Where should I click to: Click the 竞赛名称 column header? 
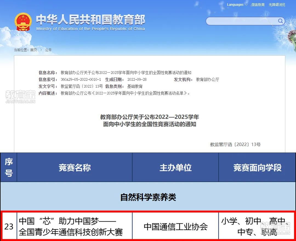tap(75, 167)
